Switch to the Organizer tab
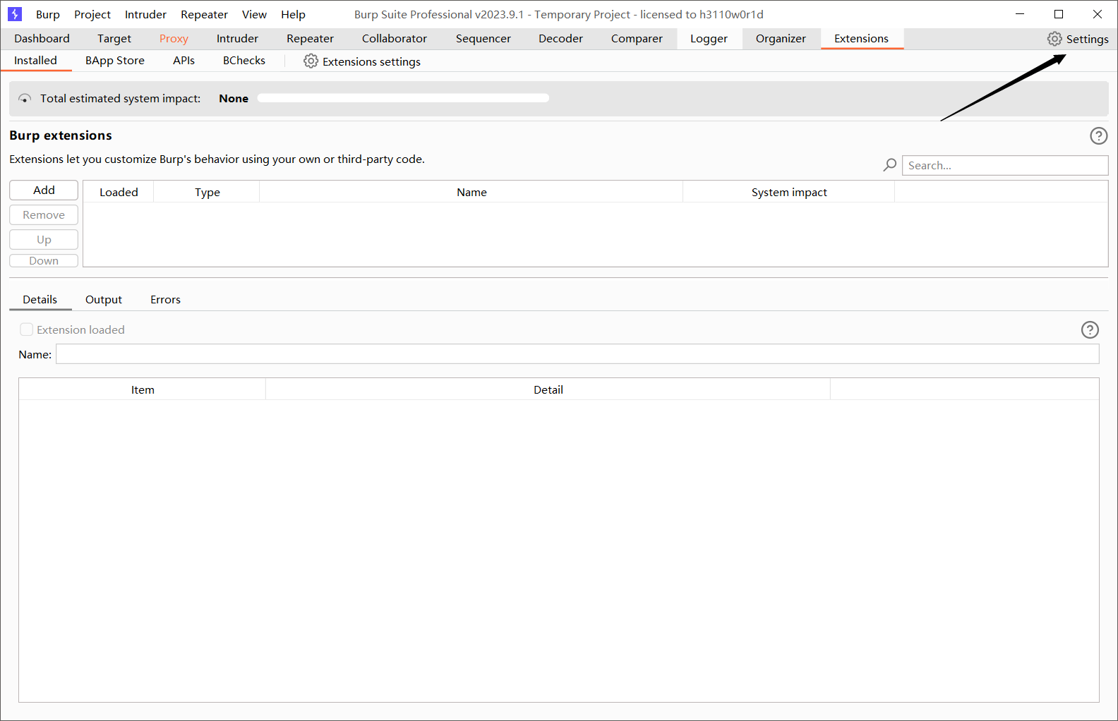Image resolution: width=1118 pixels, height=721 pixels. pyautogui.click(x=781, y=39)
